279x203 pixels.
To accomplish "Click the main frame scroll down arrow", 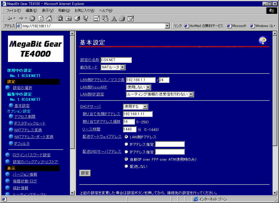I will click(x=275, y=193).
